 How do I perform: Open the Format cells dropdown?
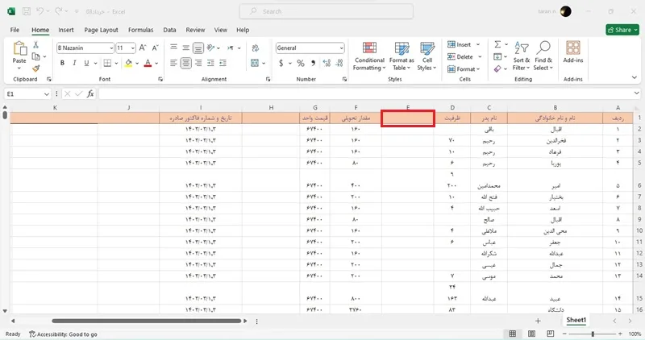(x=464, y=69)
